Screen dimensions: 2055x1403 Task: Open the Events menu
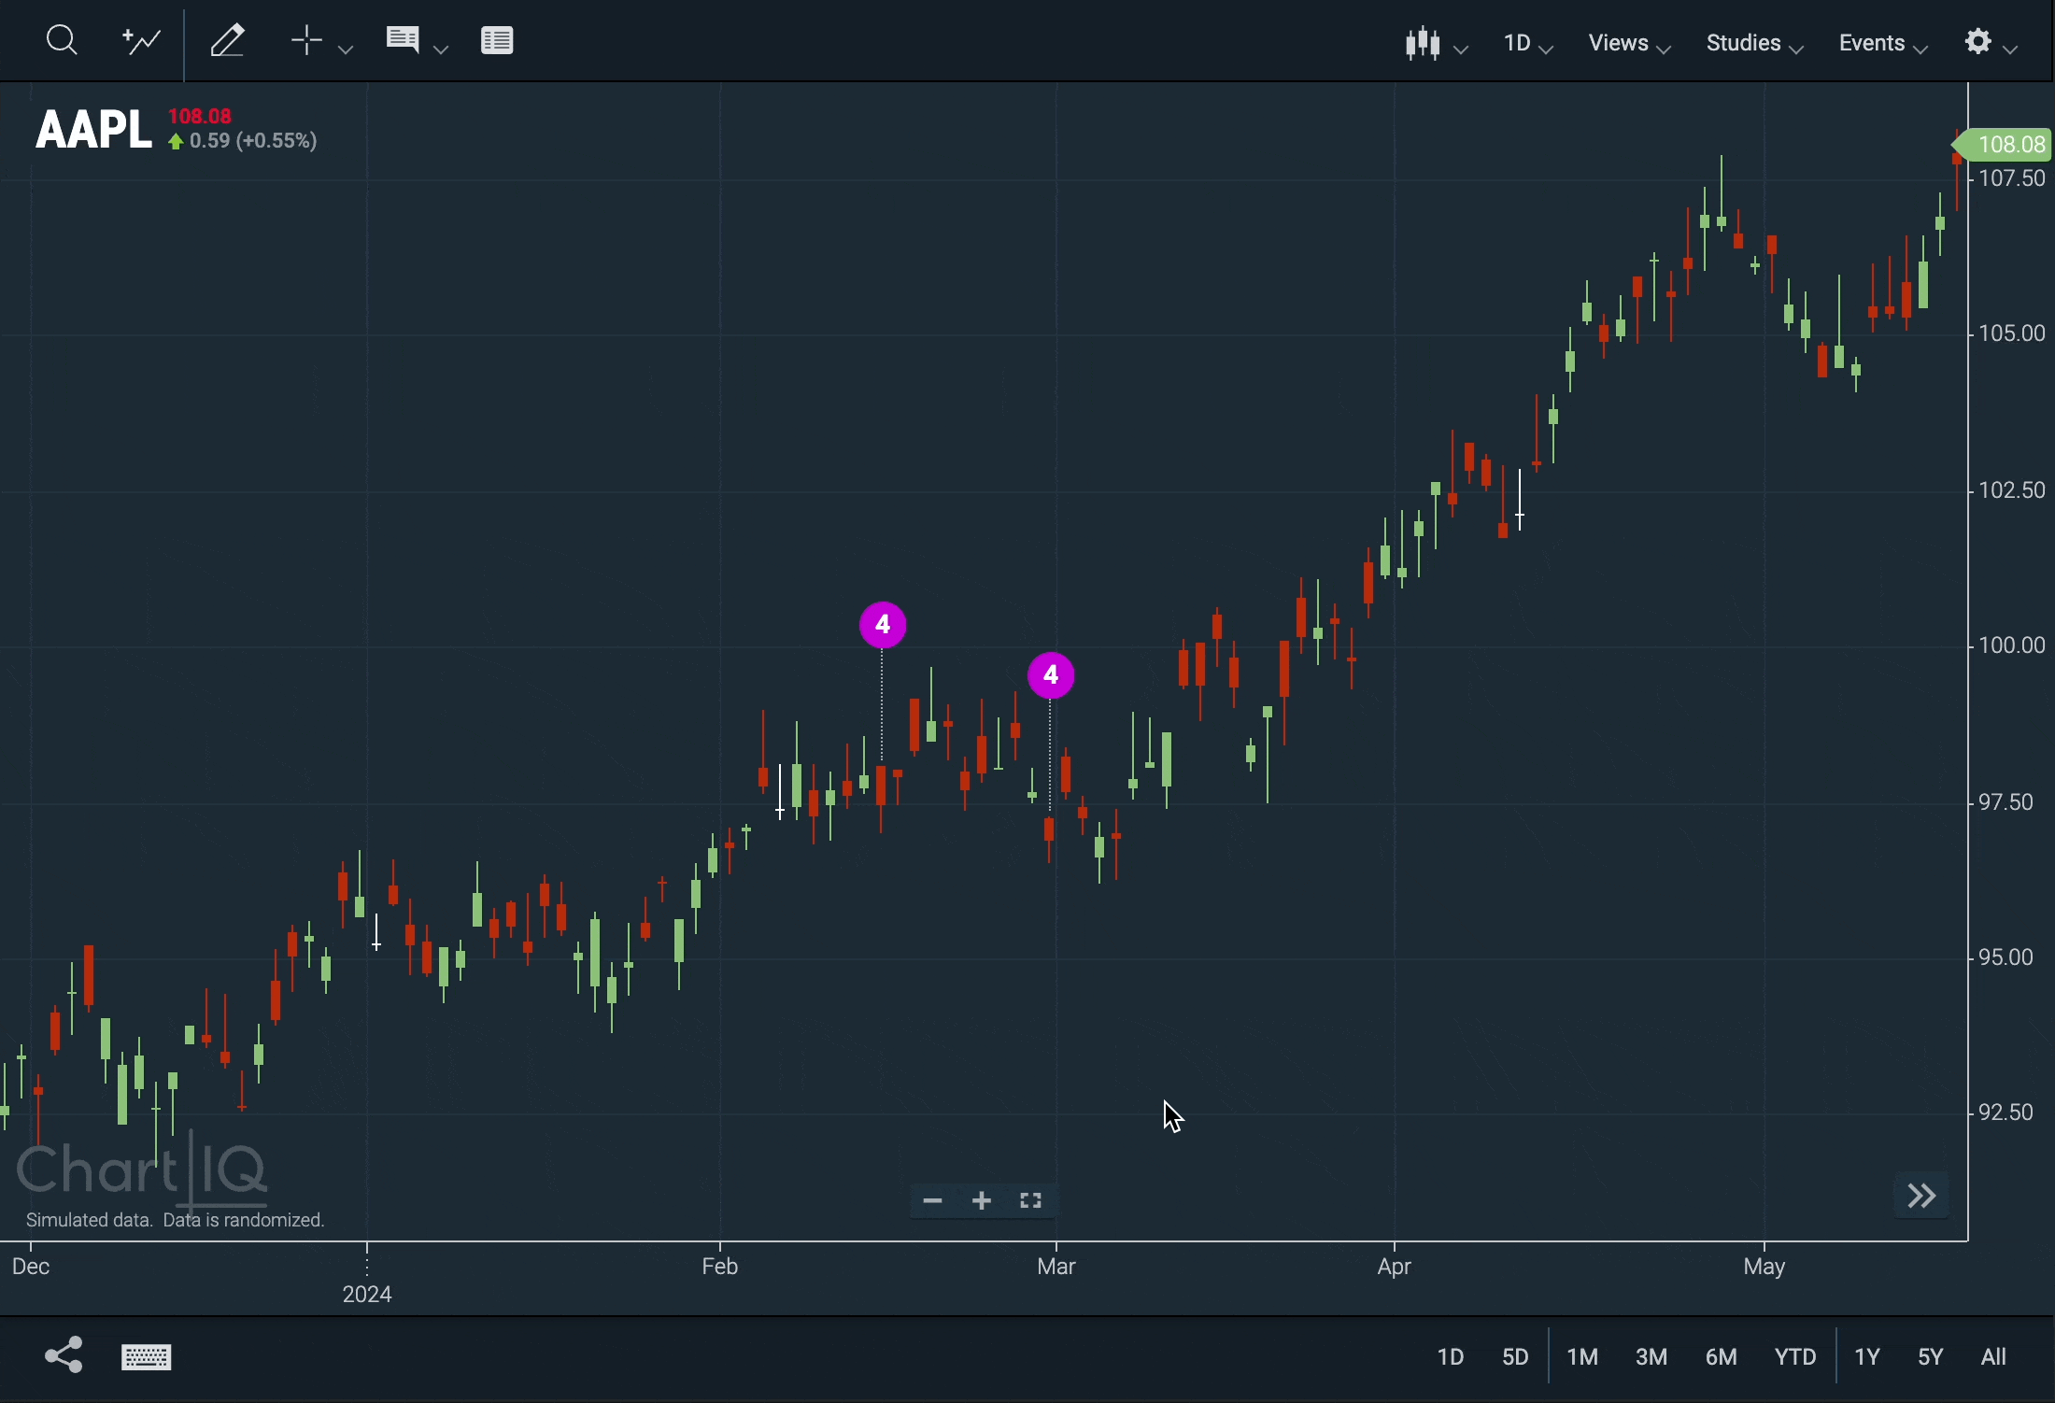tap(1883, 44)
